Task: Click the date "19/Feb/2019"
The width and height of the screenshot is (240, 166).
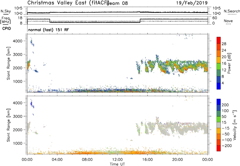Action: 192,3
